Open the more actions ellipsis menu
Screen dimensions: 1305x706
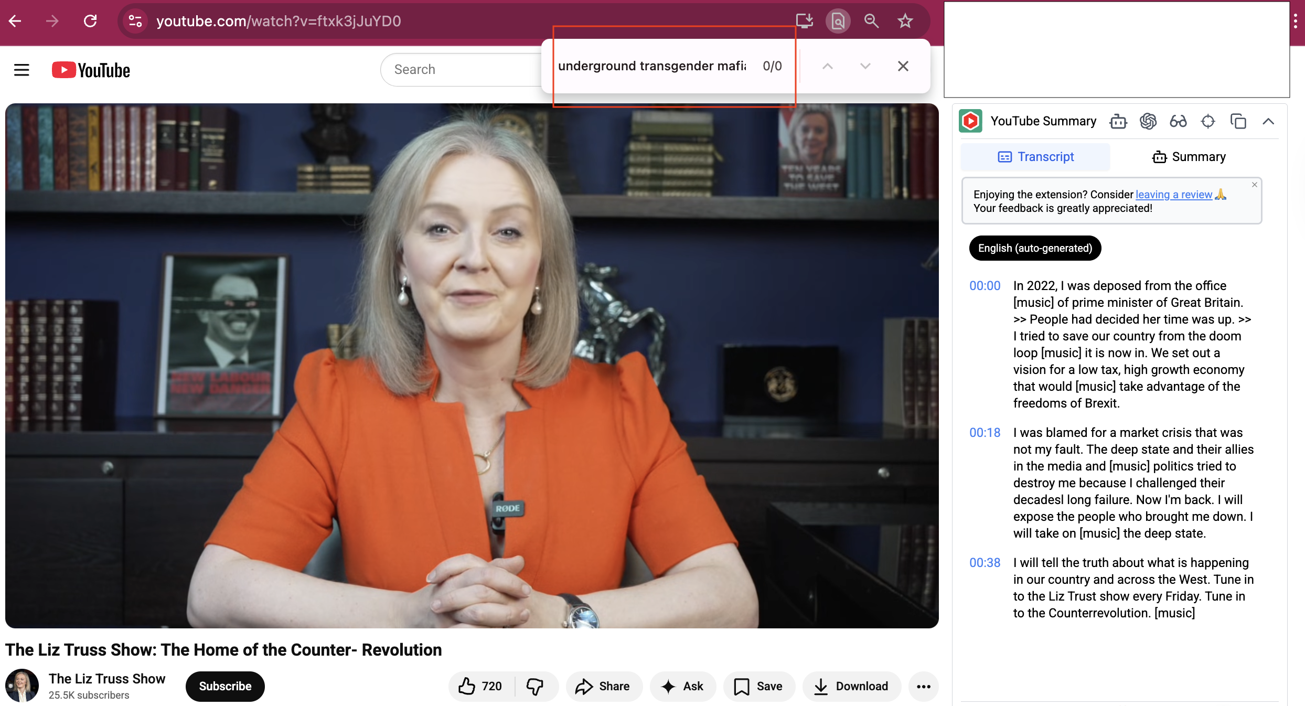click(x=923, y=686)
